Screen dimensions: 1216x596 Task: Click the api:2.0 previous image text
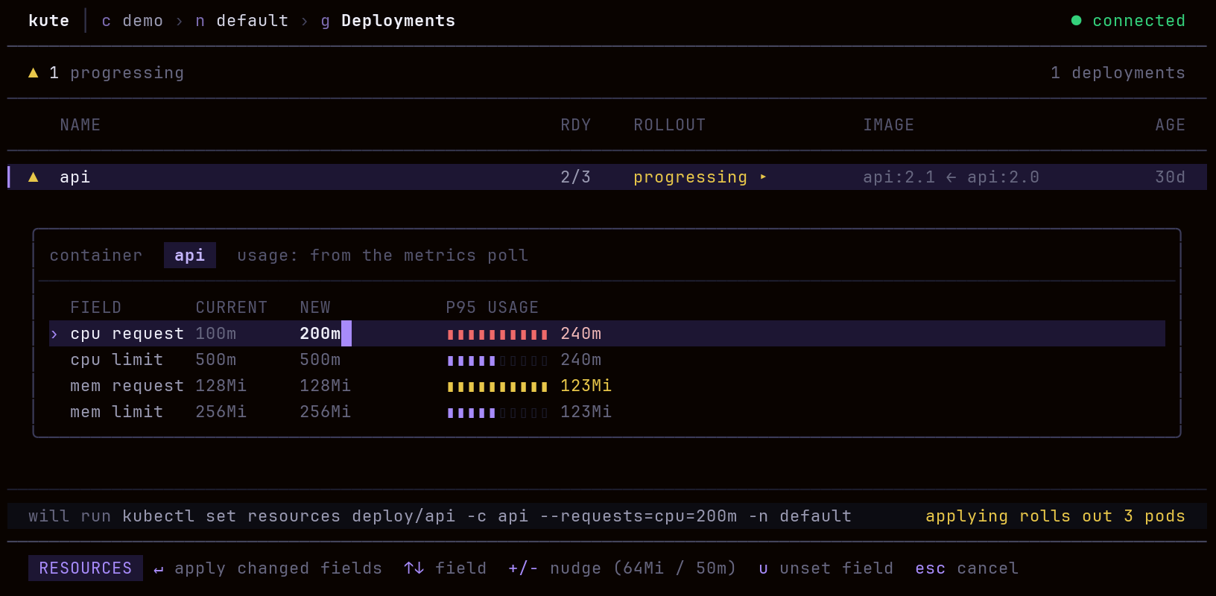[x=1003, y=177]
